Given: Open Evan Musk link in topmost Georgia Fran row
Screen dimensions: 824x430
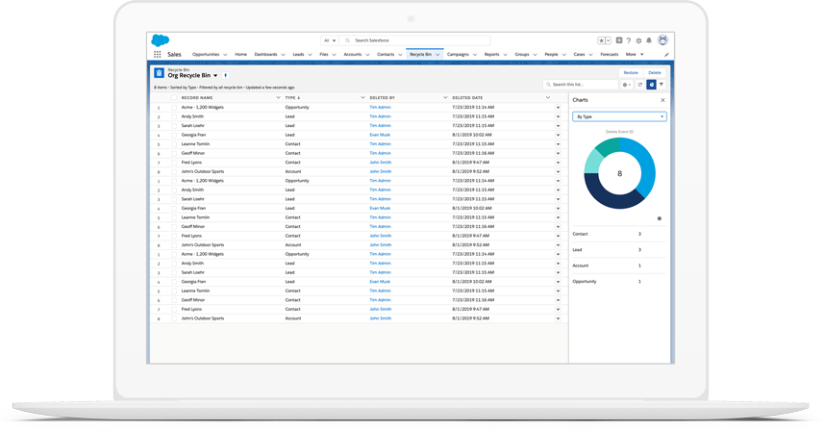Looking at the screenshot, I should [x=380, y=135].
